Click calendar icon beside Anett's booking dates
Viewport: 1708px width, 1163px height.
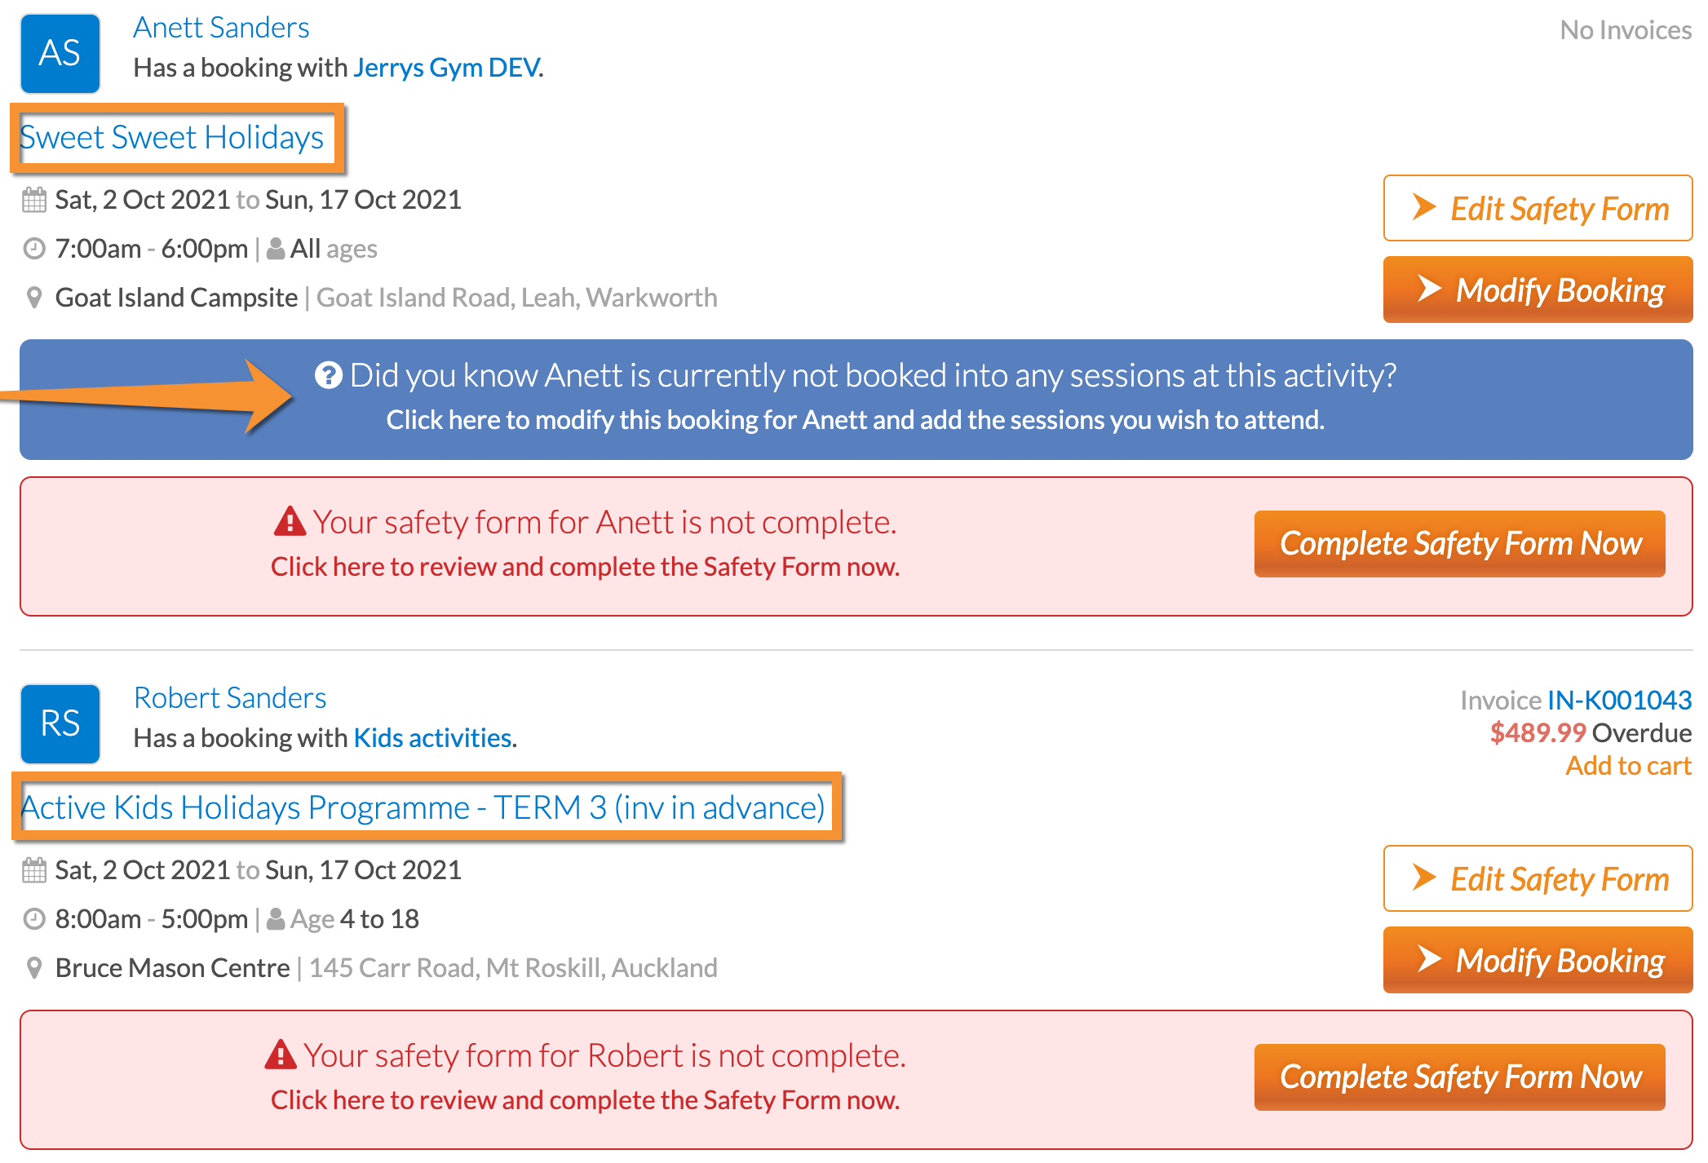(x=34, y=200)
